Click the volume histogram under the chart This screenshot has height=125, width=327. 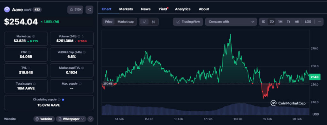(205, 109)
